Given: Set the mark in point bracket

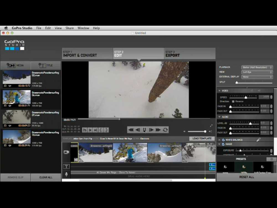Looking at the screenshot, I should (101, 130).
